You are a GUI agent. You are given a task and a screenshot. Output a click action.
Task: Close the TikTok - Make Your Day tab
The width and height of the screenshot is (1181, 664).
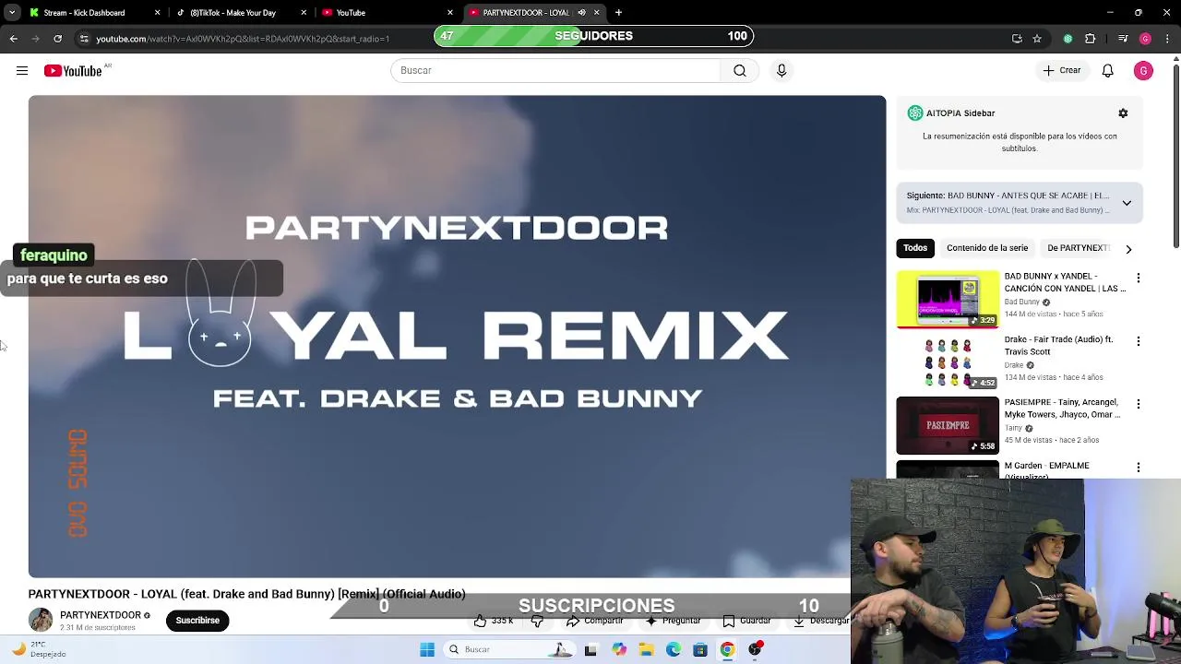click(304, 13)
